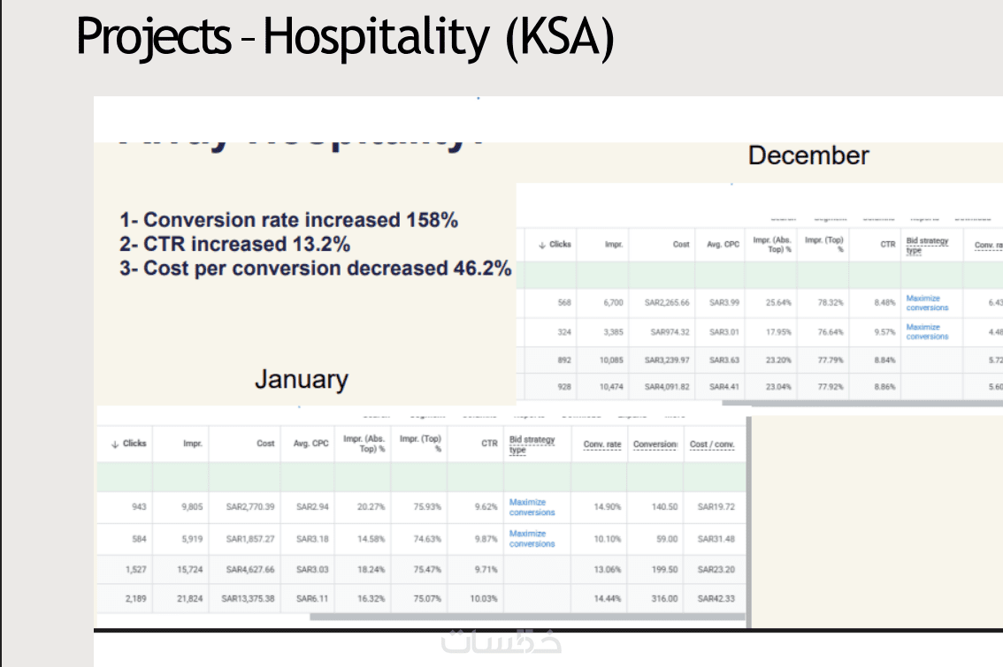
Task: Click the 316.00 conversions cell
Action: click(664, 598)
